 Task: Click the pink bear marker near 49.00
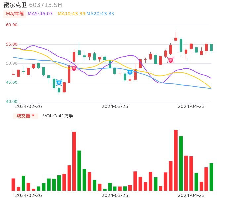pos(74,68)
